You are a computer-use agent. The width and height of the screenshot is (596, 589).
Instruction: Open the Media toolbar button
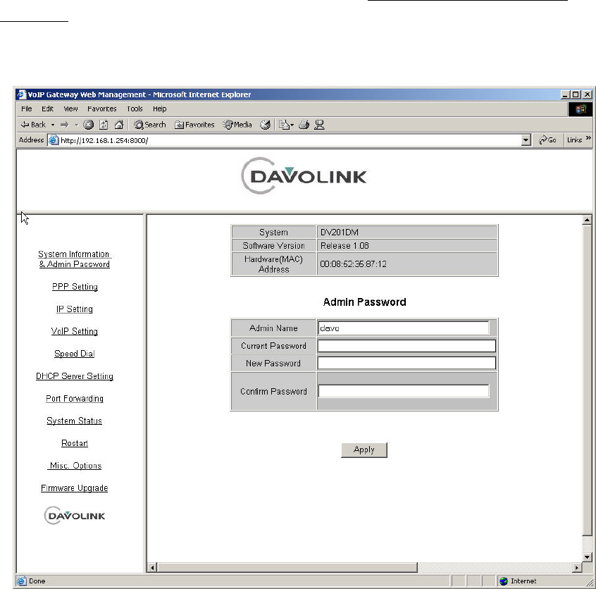237,125
